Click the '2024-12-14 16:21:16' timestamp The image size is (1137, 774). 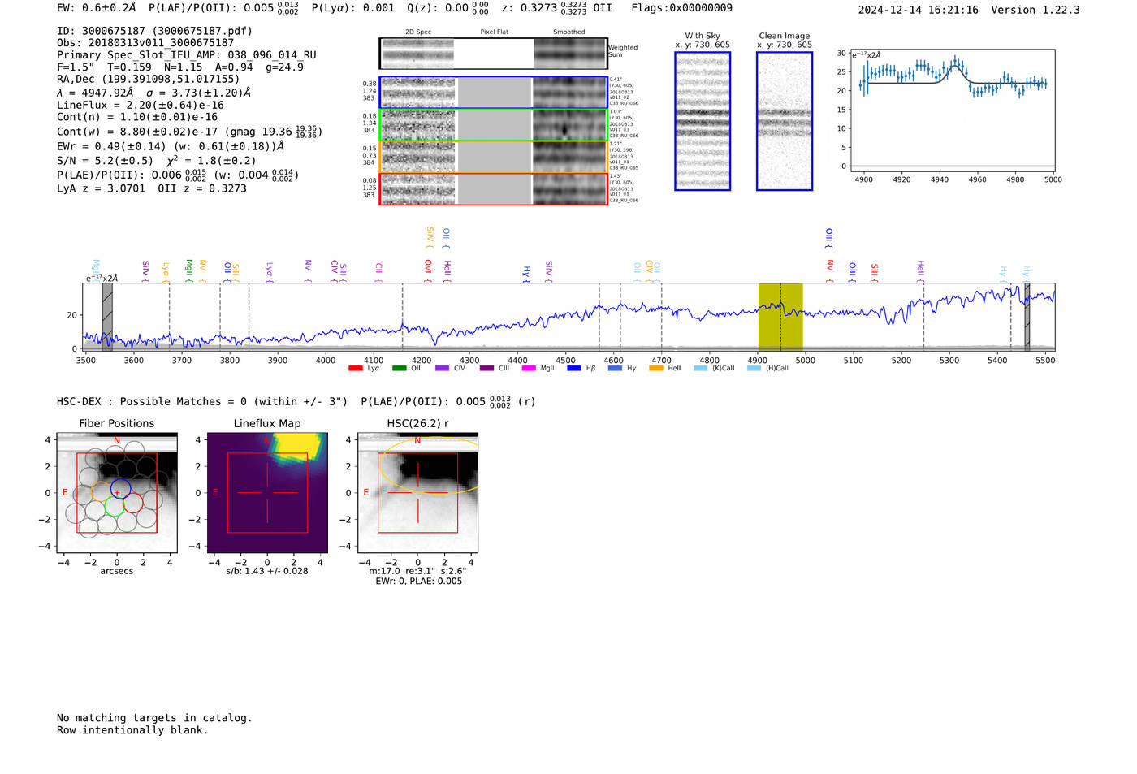pyautogui.click(x=919, y=10)
